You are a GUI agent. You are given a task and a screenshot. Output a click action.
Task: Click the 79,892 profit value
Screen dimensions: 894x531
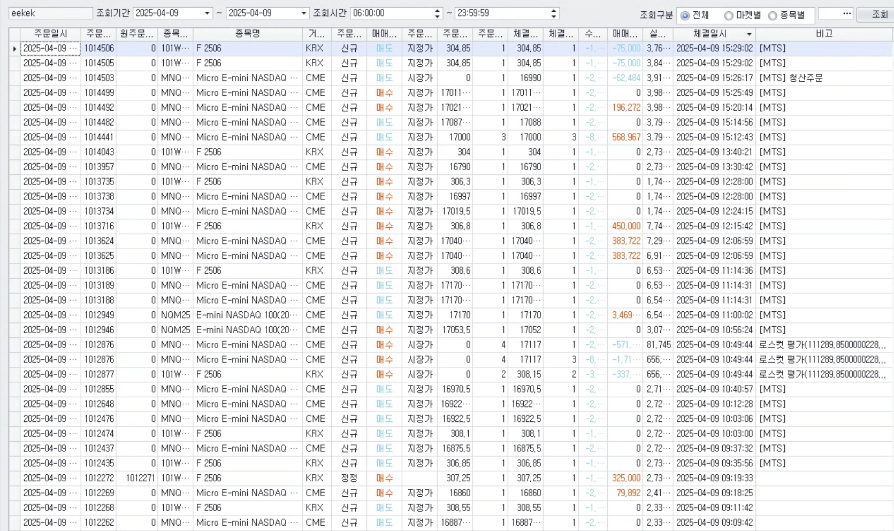tap(628, 493)
